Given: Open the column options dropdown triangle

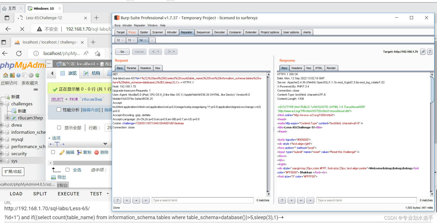Looking at the screenshot, I should pos(105,144).
